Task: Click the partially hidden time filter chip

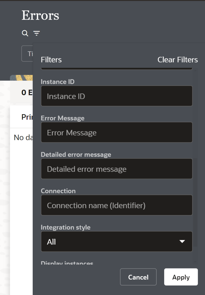Action: [27, 54]
